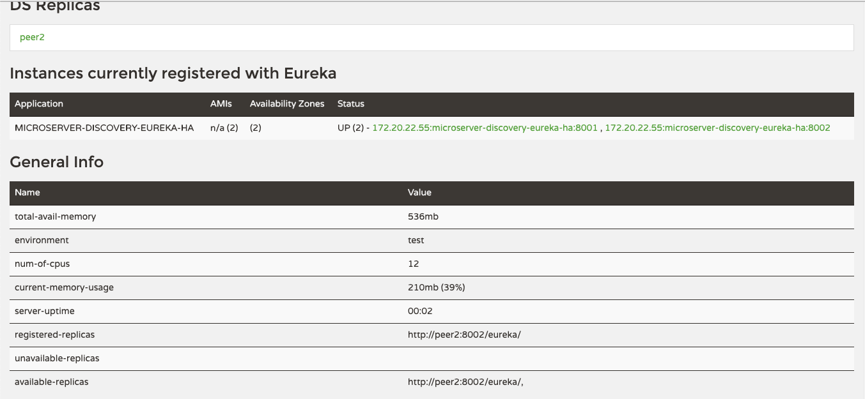This screenshot has height=399, width=865.
Task: Click the Status column header
Action: pyautogui.click(x=351, y=103)
